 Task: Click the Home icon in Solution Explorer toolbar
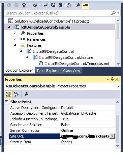tap(24, 5)
